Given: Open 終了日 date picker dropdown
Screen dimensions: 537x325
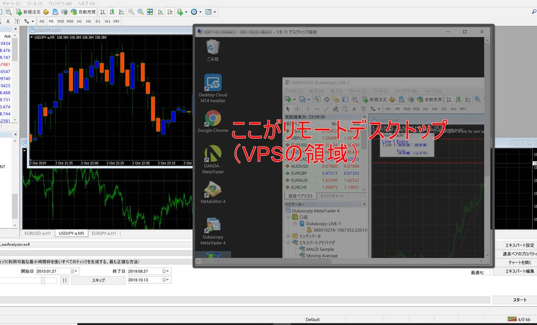Looking at the screenshot, I should coord(166,271).
